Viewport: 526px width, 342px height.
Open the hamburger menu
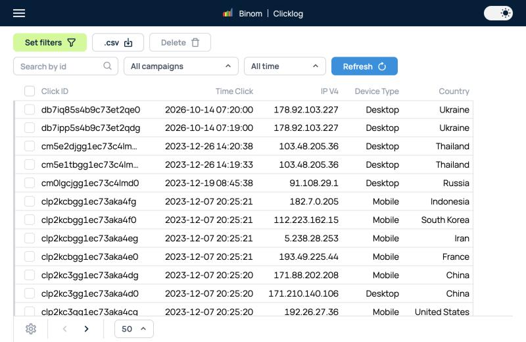19,13
